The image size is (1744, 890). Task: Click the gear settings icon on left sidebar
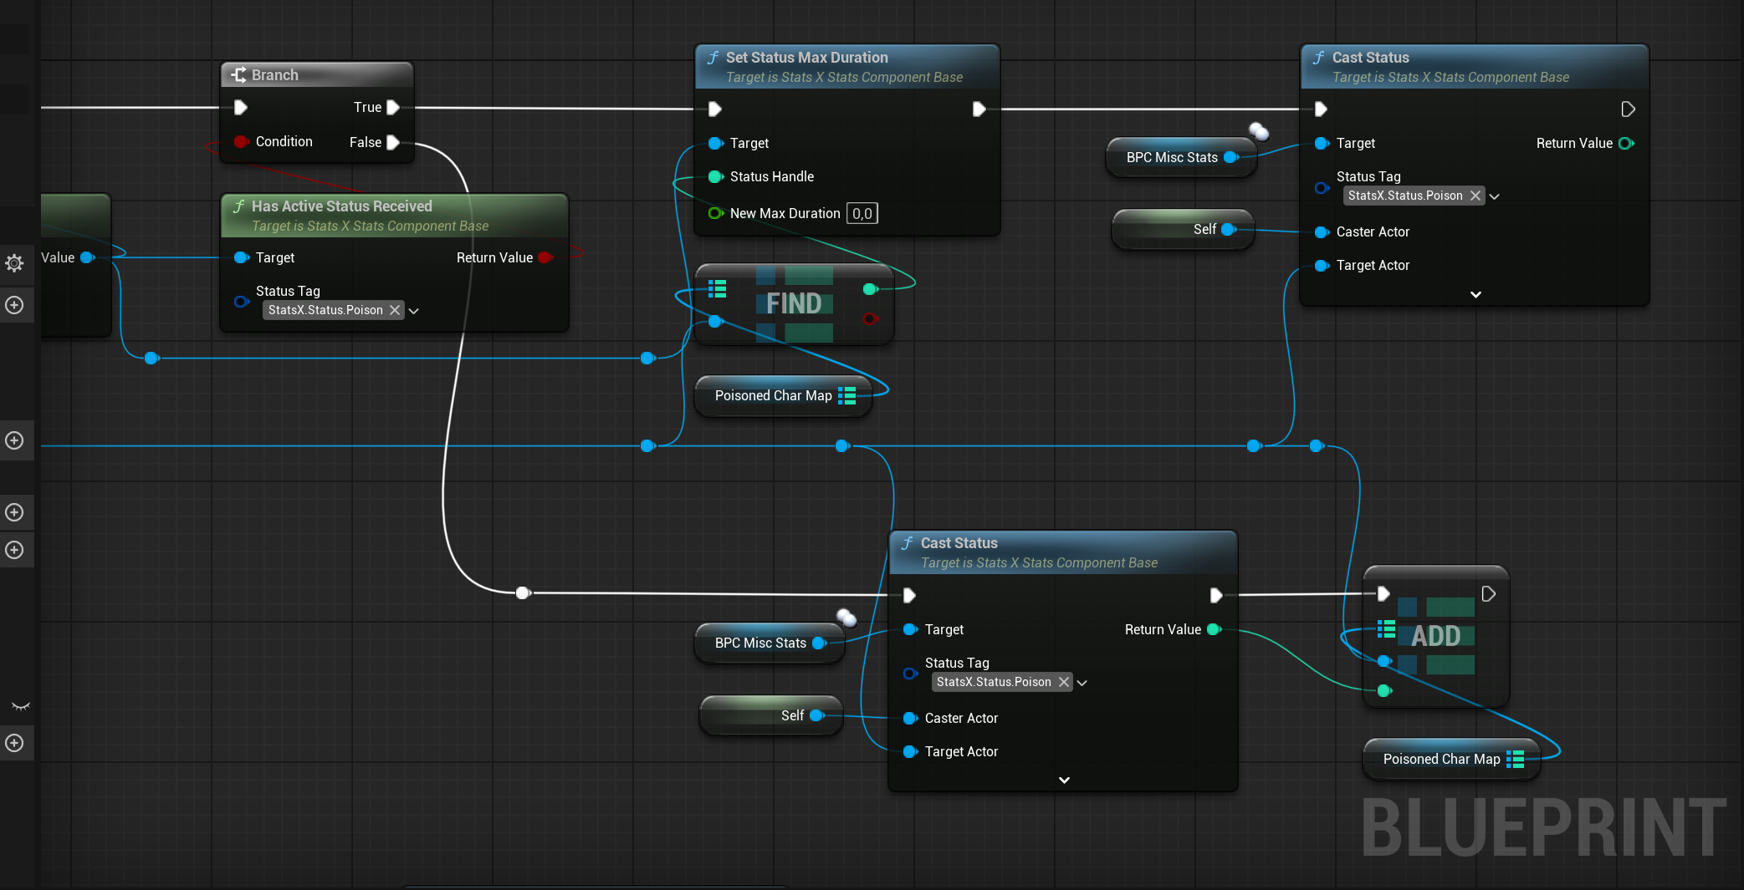point(14,263)
